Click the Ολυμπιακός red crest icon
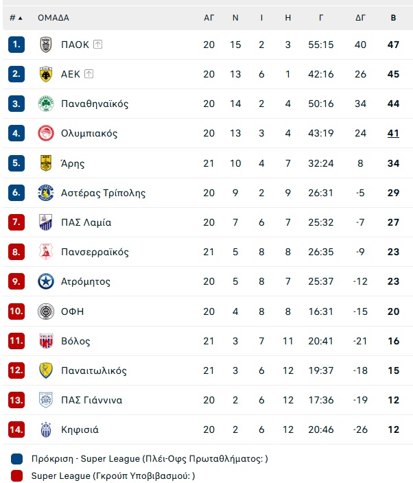The image size is (413, 483). click(x=46, y=133)
